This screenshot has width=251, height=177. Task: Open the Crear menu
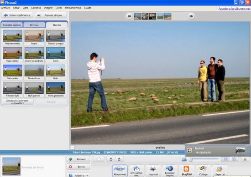pos(58,8)
